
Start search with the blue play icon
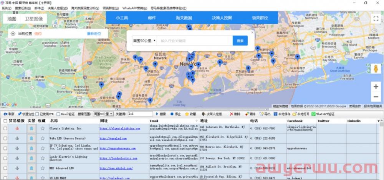tap(157, 114)
